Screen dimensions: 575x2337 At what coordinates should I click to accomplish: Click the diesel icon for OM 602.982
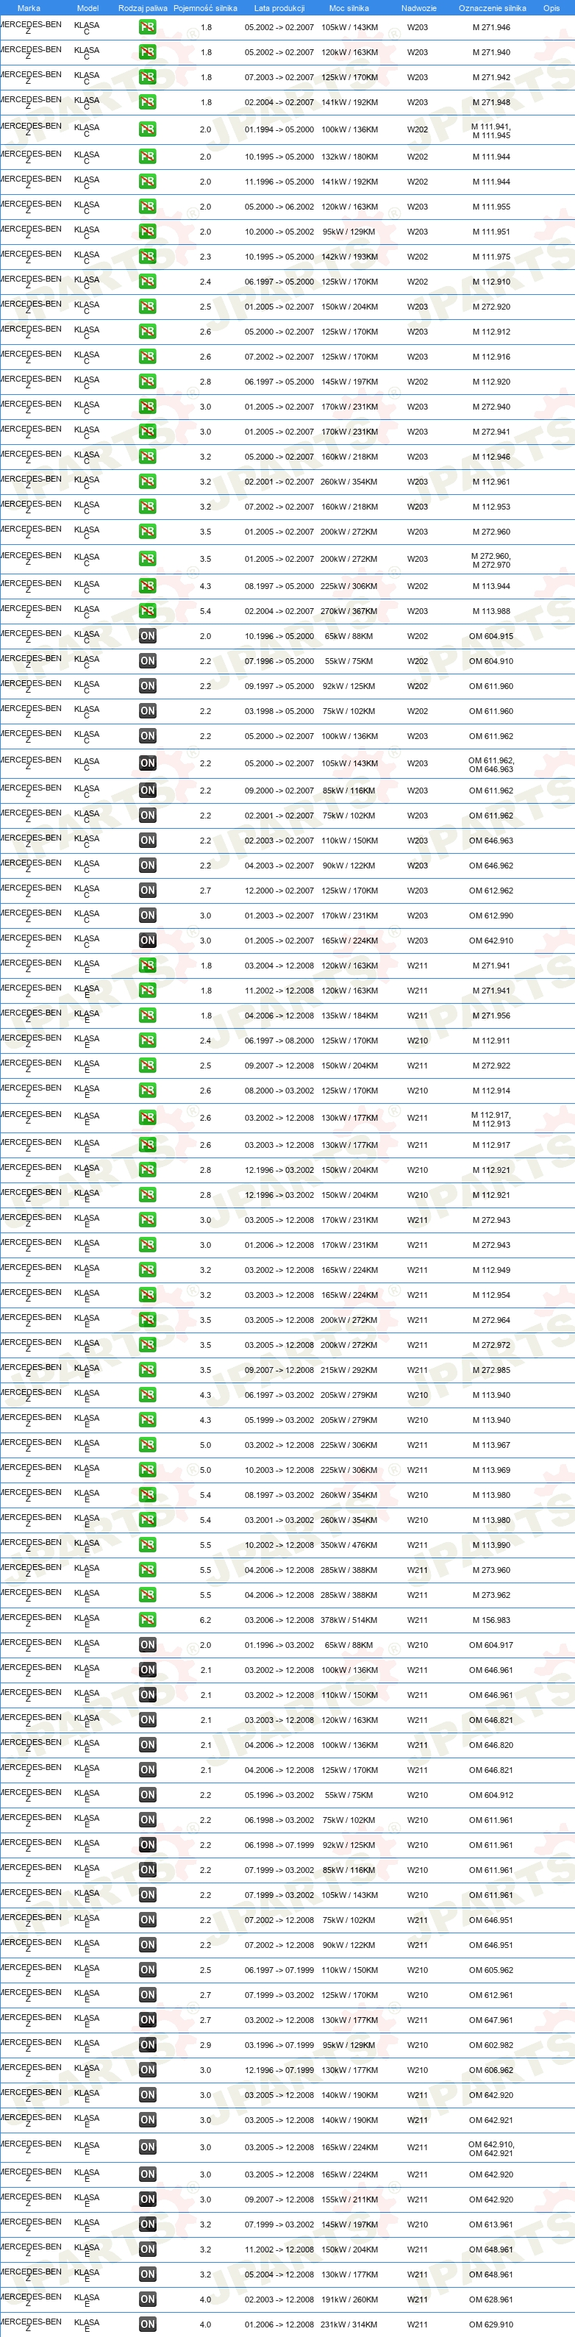click(147, 2045)
